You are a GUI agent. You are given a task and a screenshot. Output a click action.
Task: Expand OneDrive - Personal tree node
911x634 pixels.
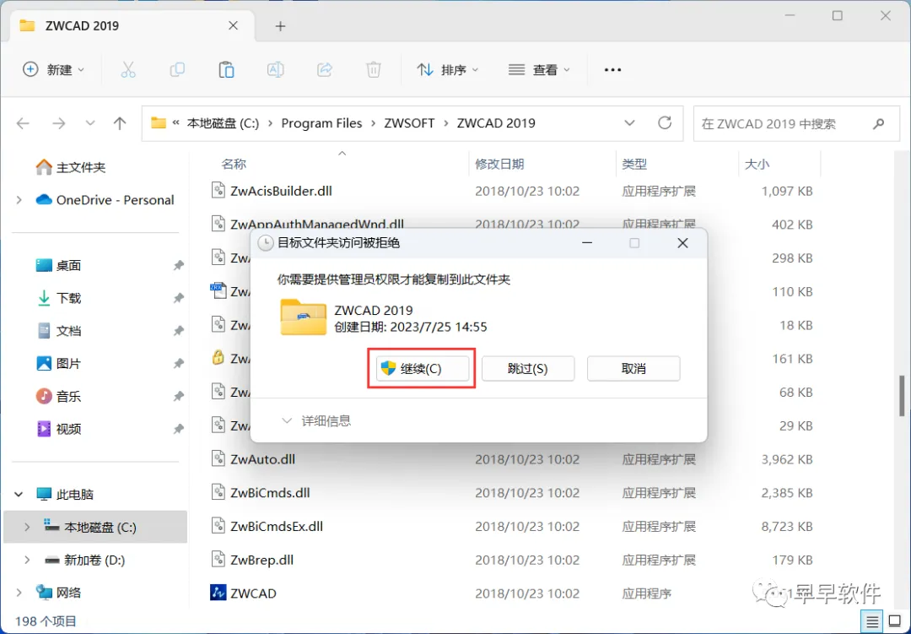tap(19, 200)
